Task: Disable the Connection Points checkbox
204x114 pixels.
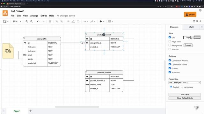Action: click(x=170, y=64)
